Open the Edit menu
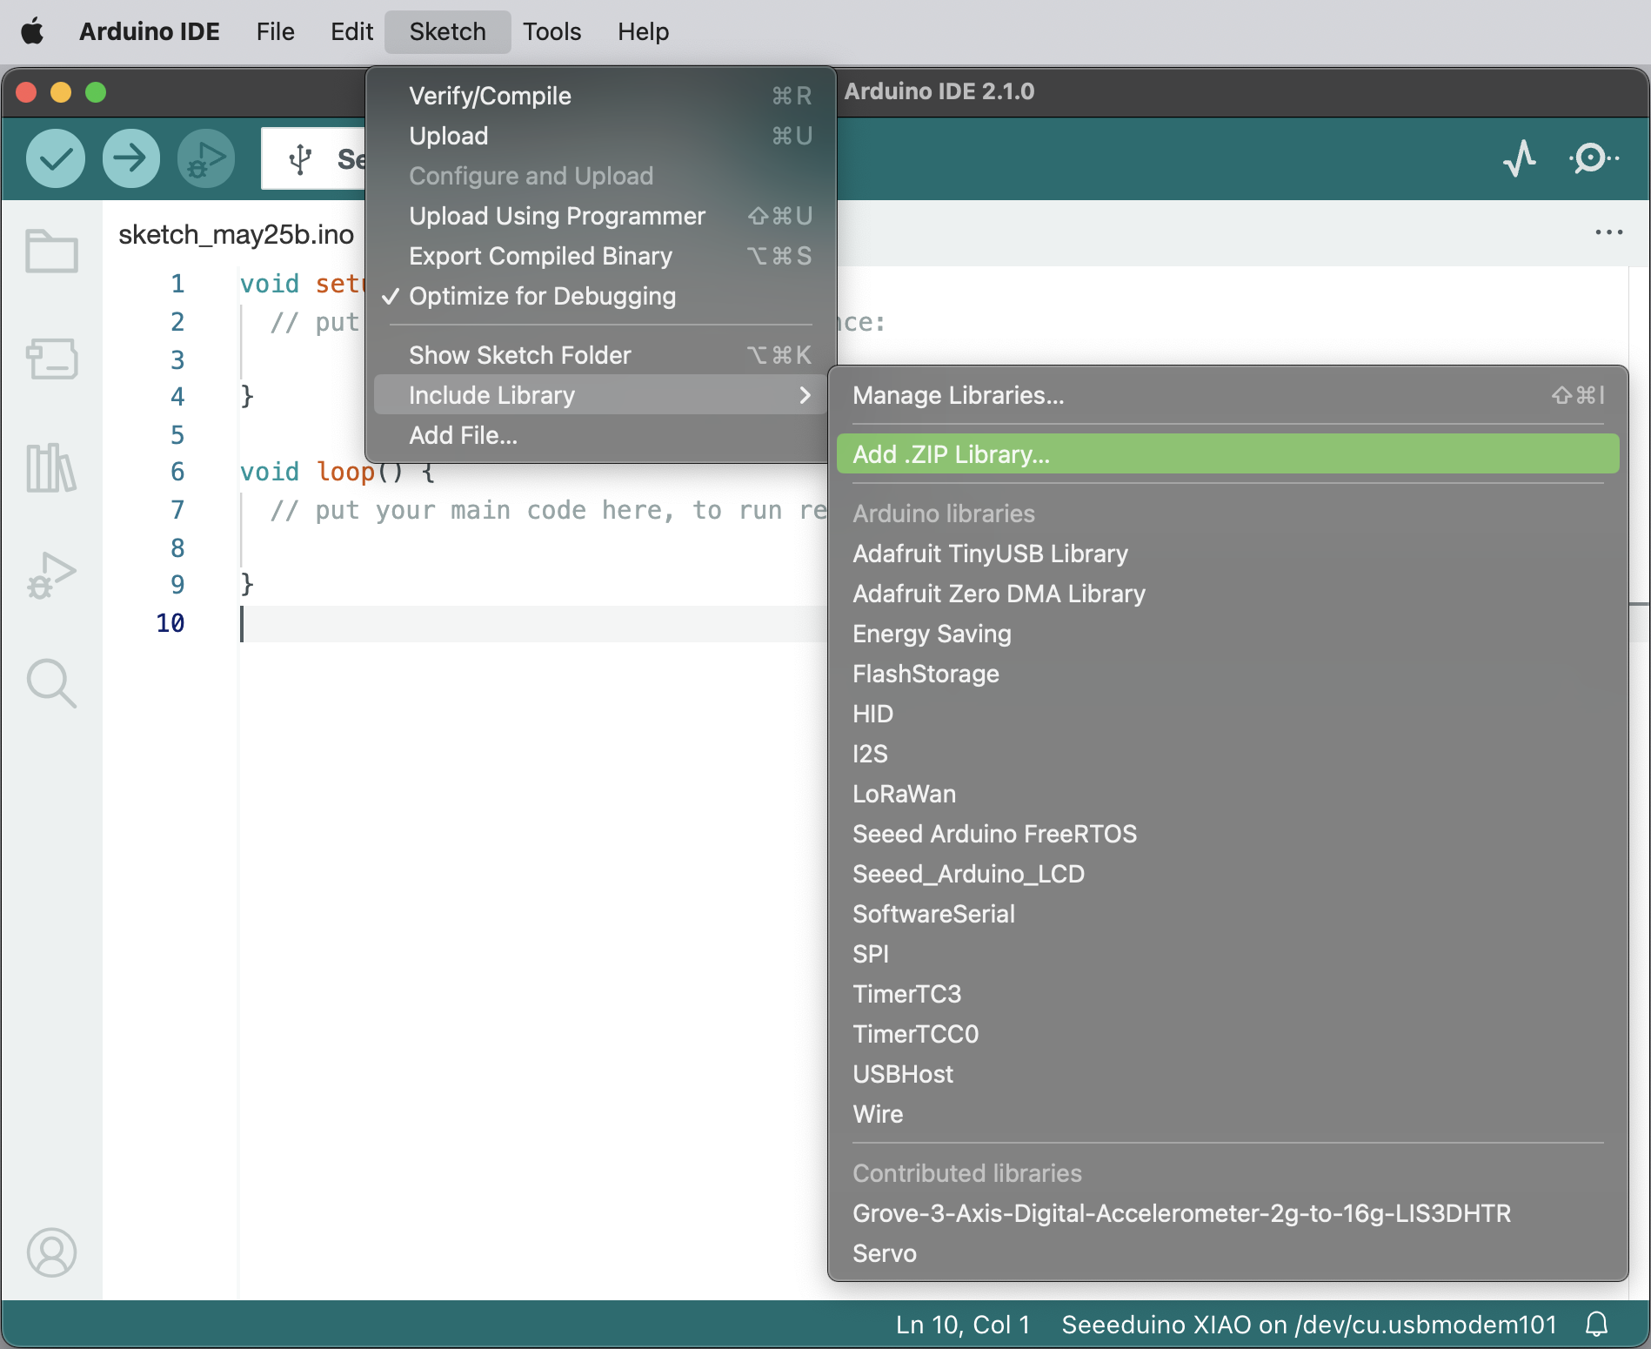This screenshot has height=1349, width=1651. coord(351,32)
